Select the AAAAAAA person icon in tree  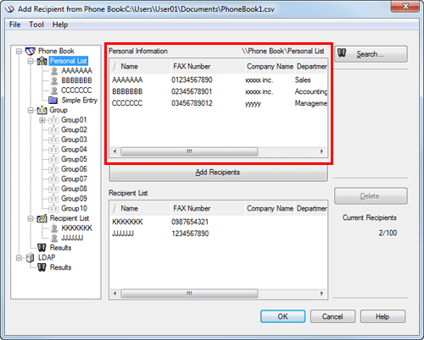click(x=54, y=71)
